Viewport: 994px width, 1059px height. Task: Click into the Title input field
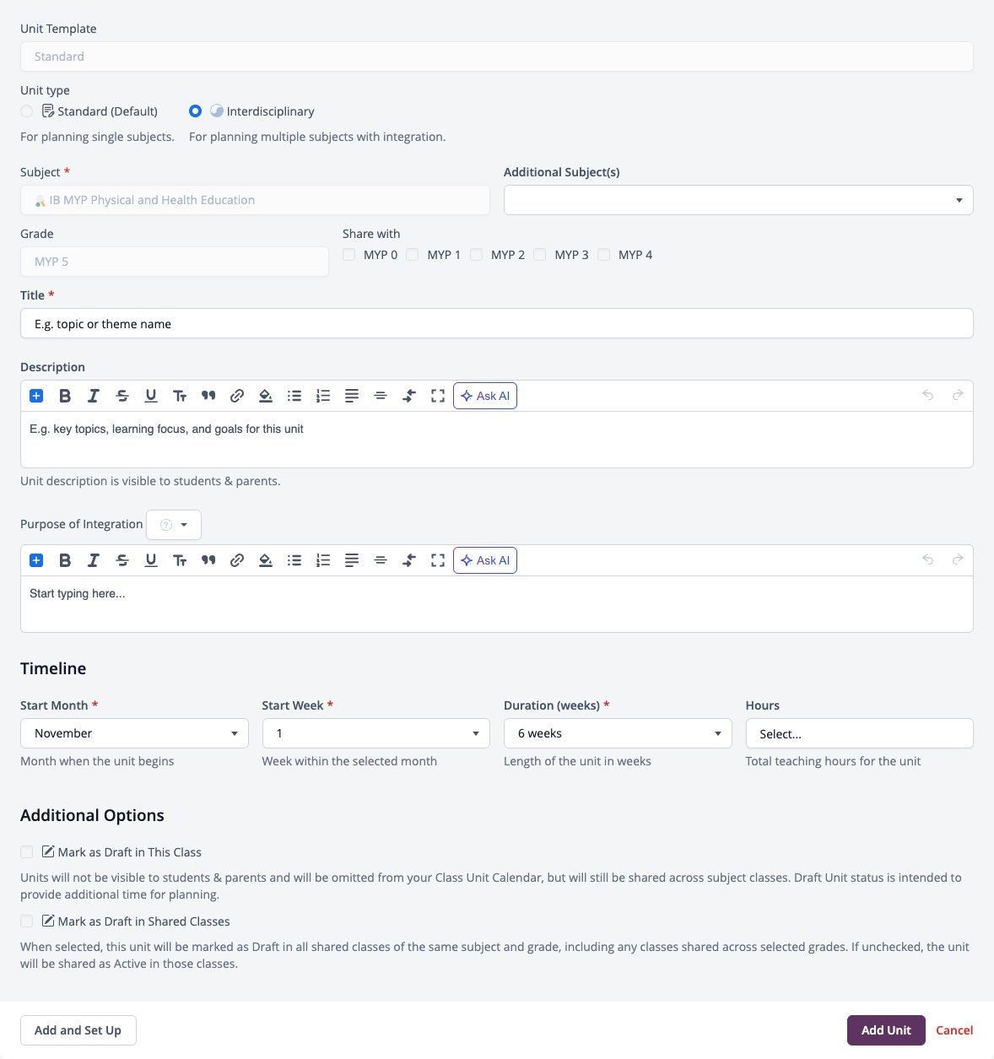click(x=497, y=324)
